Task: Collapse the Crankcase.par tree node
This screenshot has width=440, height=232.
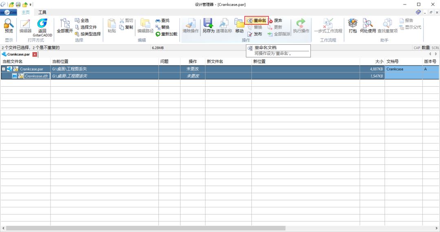Action: point(4,69)
